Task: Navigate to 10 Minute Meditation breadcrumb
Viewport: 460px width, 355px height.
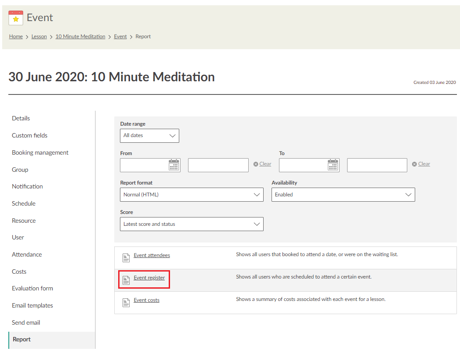Action: pyautogui.click(x=80, y=36)
